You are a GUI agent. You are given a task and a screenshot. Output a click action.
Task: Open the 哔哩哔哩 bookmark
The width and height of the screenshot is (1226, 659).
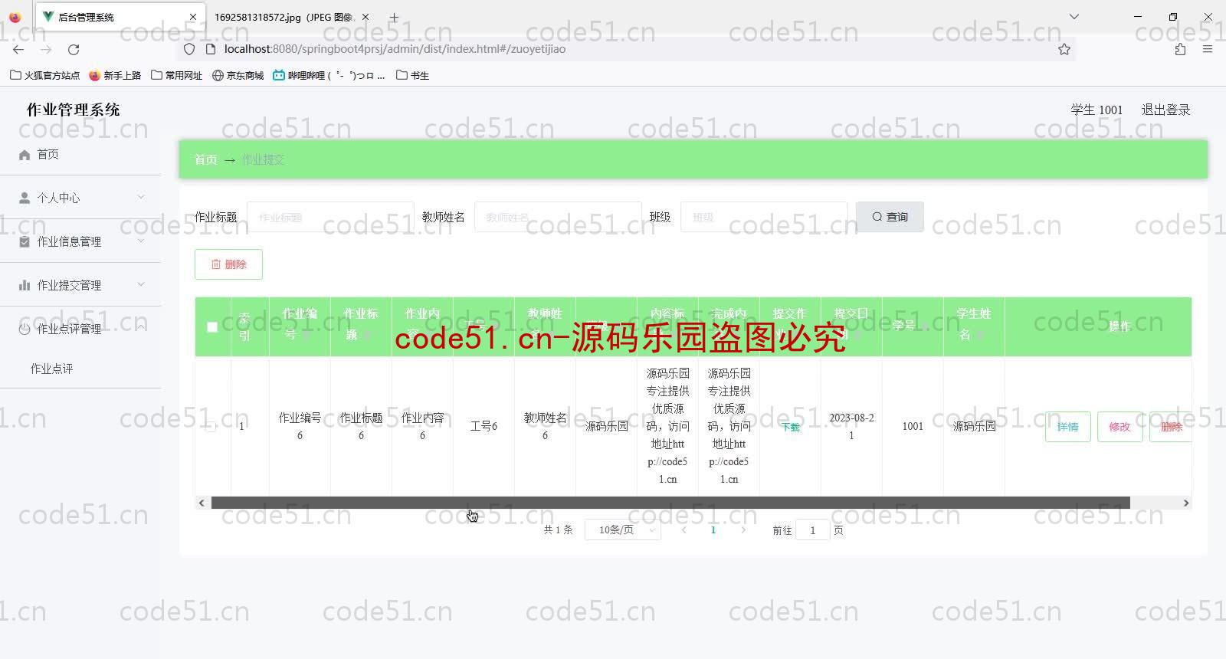329,75
